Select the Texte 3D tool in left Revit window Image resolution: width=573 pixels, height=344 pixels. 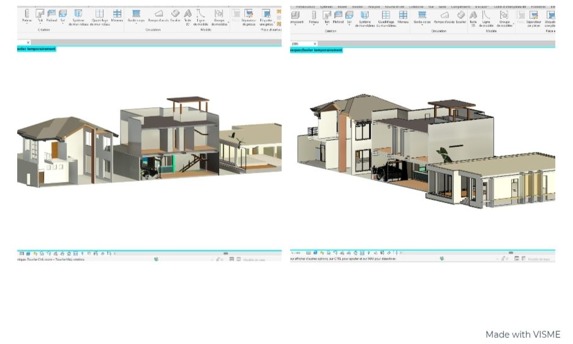(x=187, y=18)
